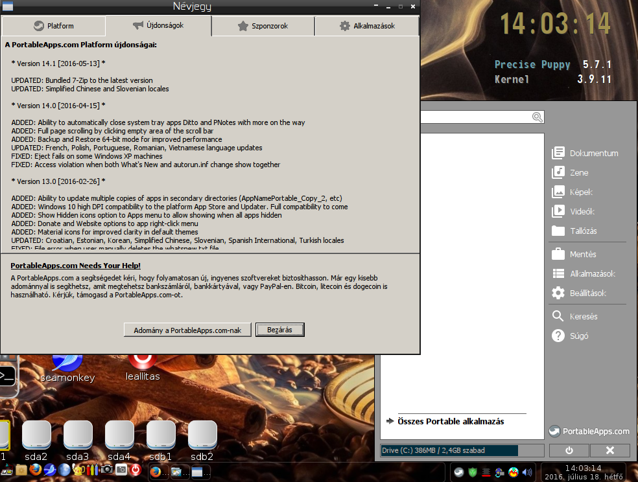
Task: Follow the PortableApps.com Needs Your Help link
Action: pos(76,266)
